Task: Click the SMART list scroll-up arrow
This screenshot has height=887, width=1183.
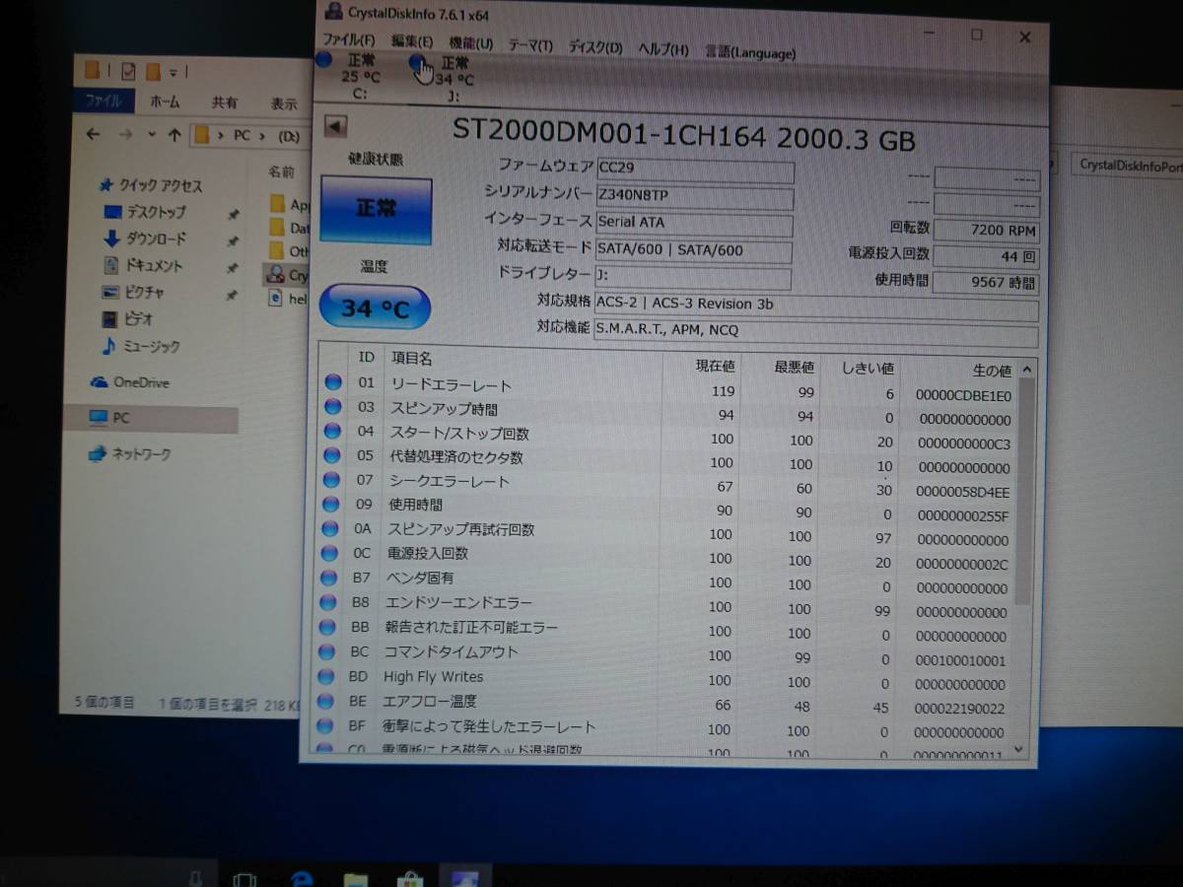Action: [x=1026, y=370]
